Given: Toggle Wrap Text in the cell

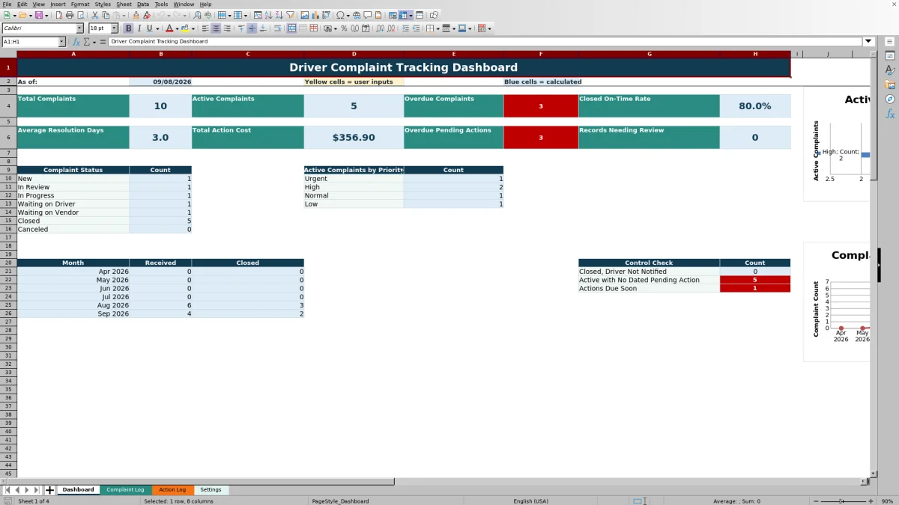Looking at the screenshot, I should coord(277,28).
